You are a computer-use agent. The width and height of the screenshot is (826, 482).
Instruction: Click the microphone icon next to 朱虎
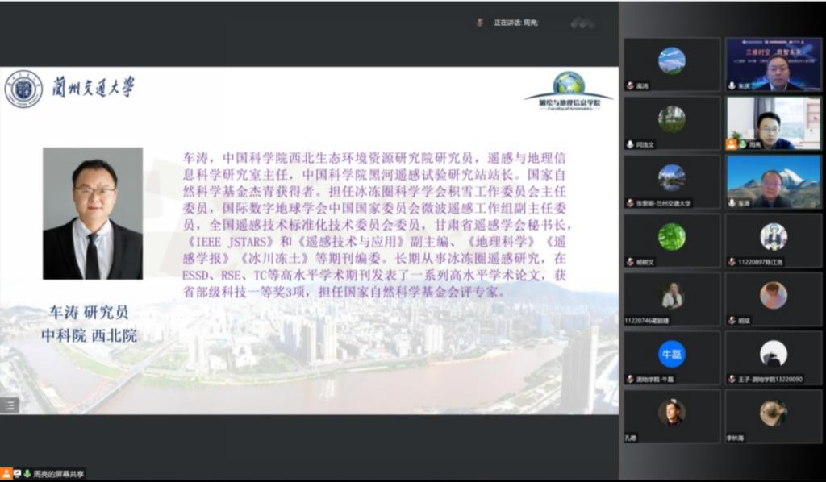(732, 85)
